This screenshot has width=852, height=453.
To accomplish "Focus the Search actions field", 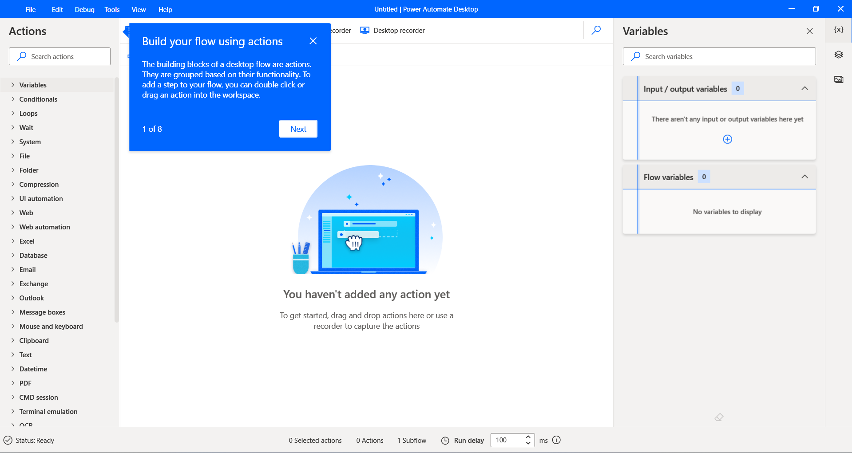I will (59, 56).
